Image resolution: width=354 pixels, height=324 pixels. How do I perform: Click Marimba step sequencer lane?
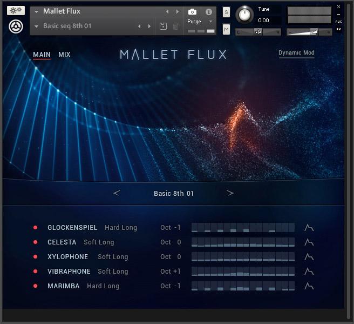(x=243, y=286)
